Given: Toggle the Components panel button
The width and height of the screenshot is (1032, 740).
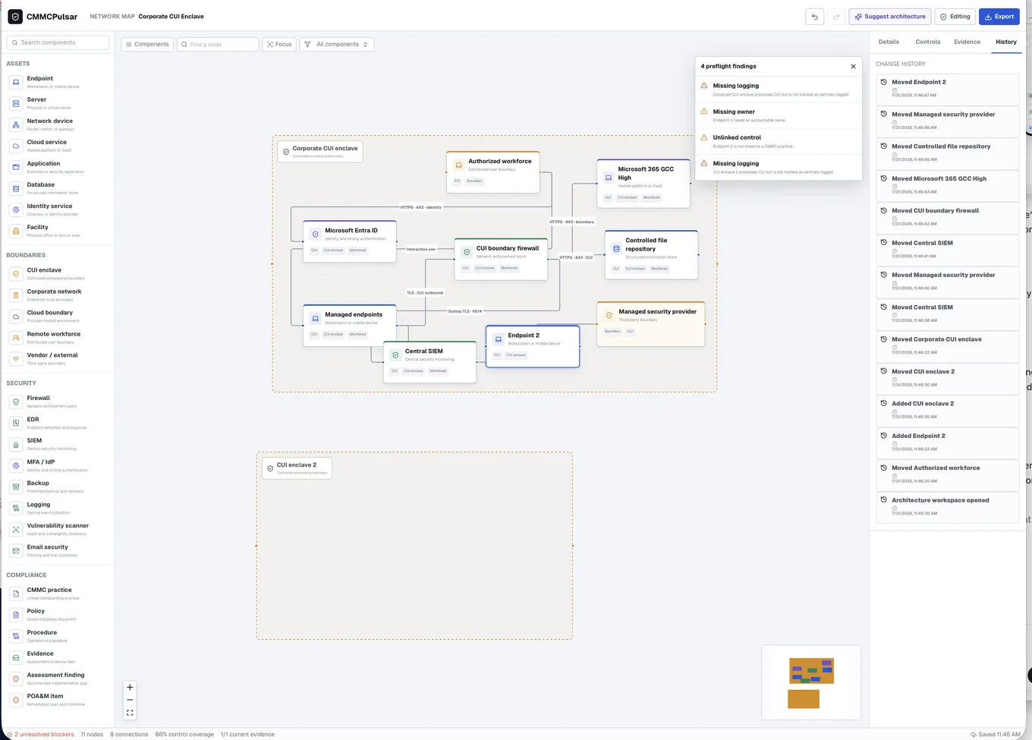Looking at the screenshot, I should point(147,44).
